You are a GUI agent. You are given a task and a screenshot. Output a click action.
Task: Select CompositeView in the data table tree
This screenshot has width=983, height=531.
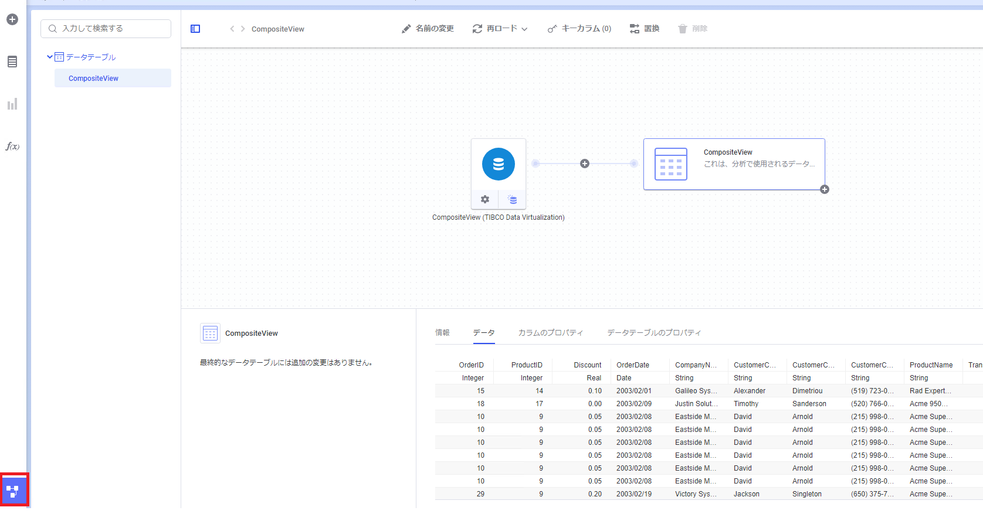pyautogui.click(x=113, y=78)
